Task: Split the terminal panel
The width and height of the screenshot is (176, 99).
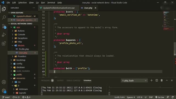Action: [156, 80]
